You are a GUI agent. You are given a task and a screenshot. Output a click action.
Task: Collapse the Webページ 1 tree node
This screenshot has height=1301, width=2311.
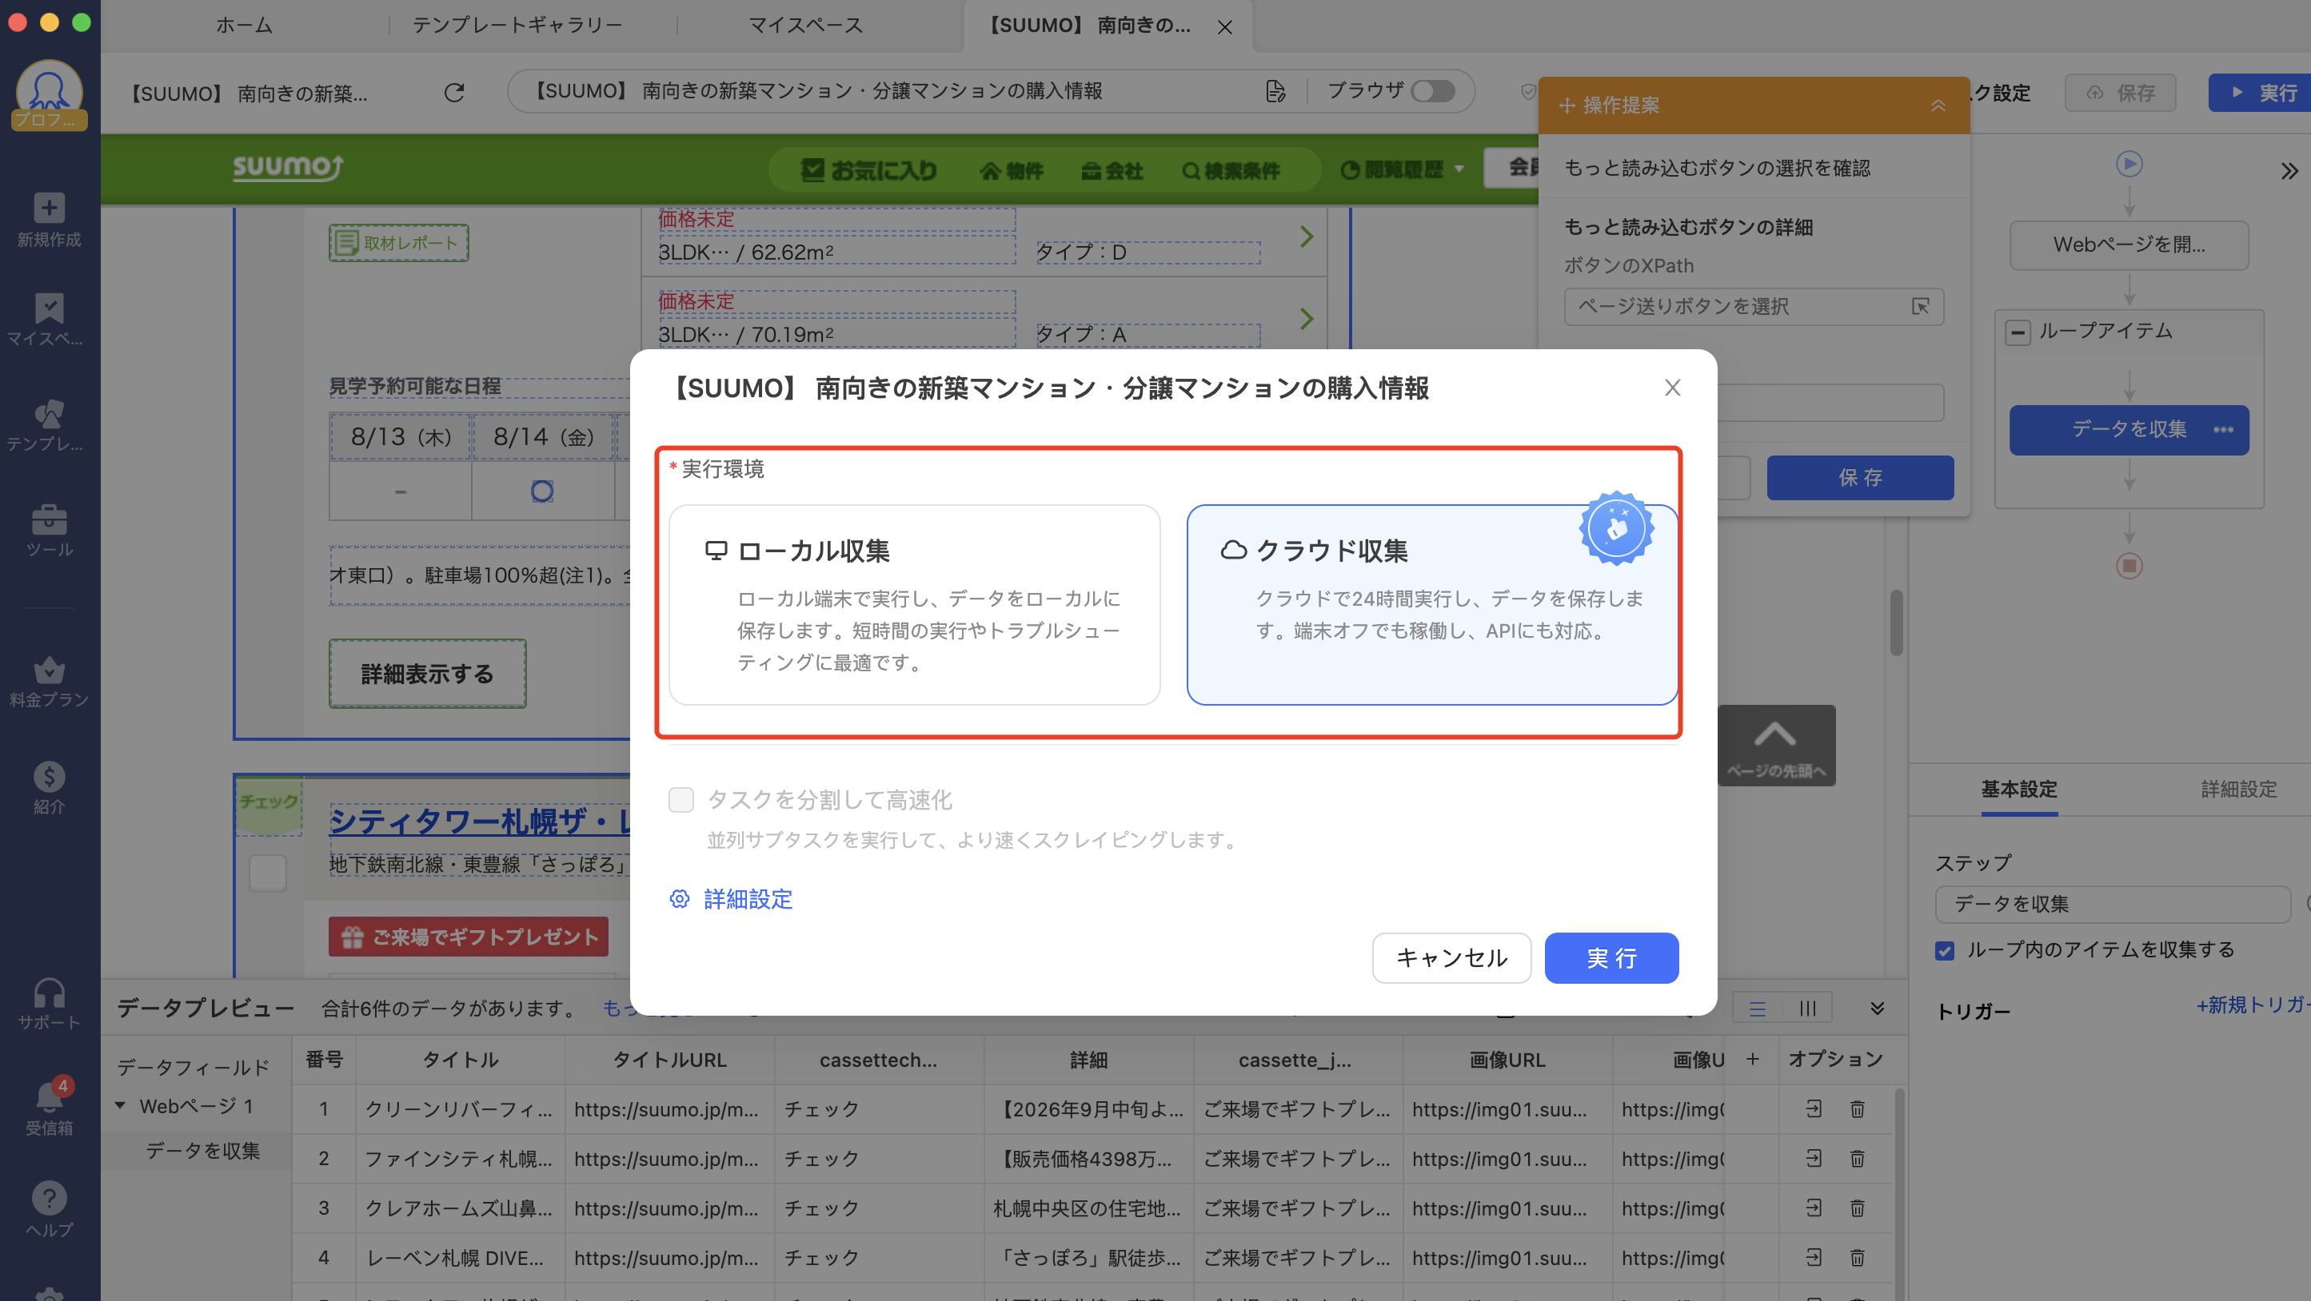(x=120, y=1105)
